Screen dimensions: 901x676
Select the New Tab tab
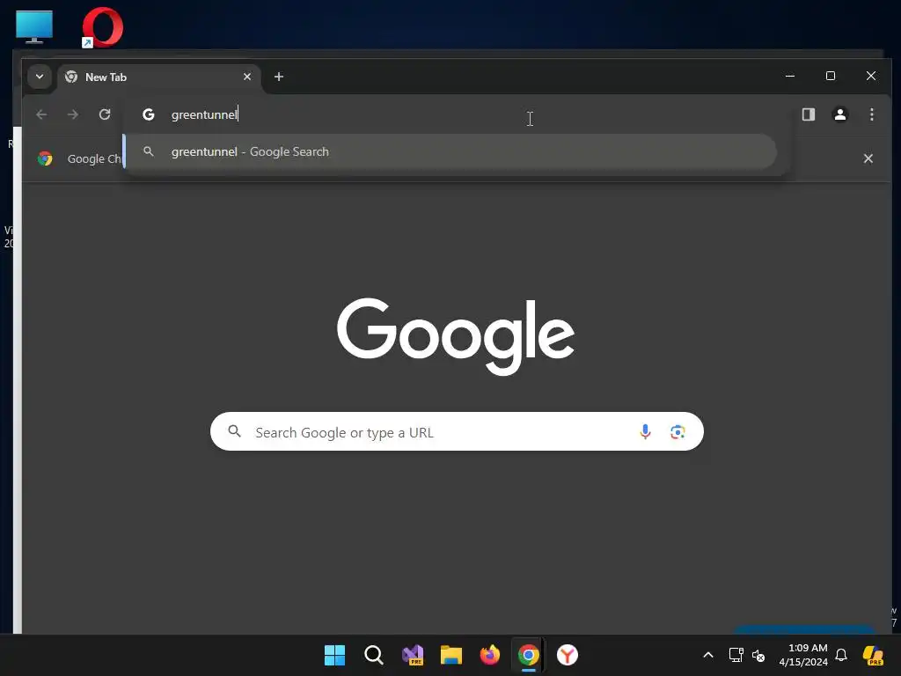(x=159, y=77)
